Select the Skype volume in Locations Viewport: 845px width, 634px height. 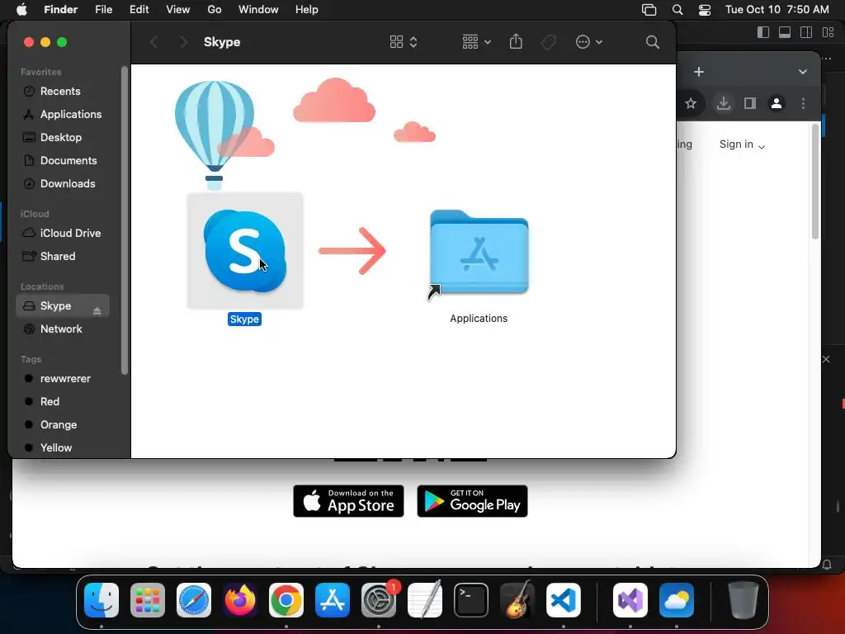(x=63, y=305)
